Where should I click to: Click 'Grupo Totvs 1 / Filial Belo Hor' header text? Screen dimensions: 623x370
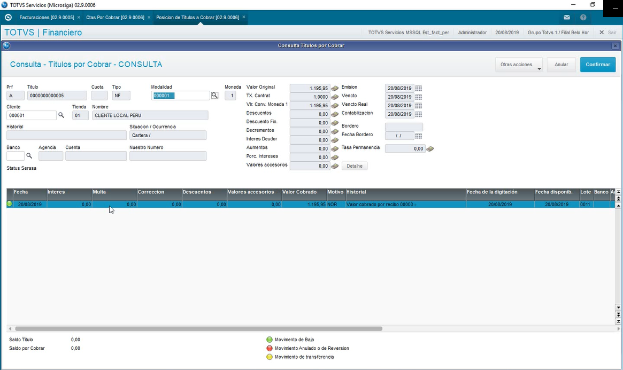click(x=558, y=33)
